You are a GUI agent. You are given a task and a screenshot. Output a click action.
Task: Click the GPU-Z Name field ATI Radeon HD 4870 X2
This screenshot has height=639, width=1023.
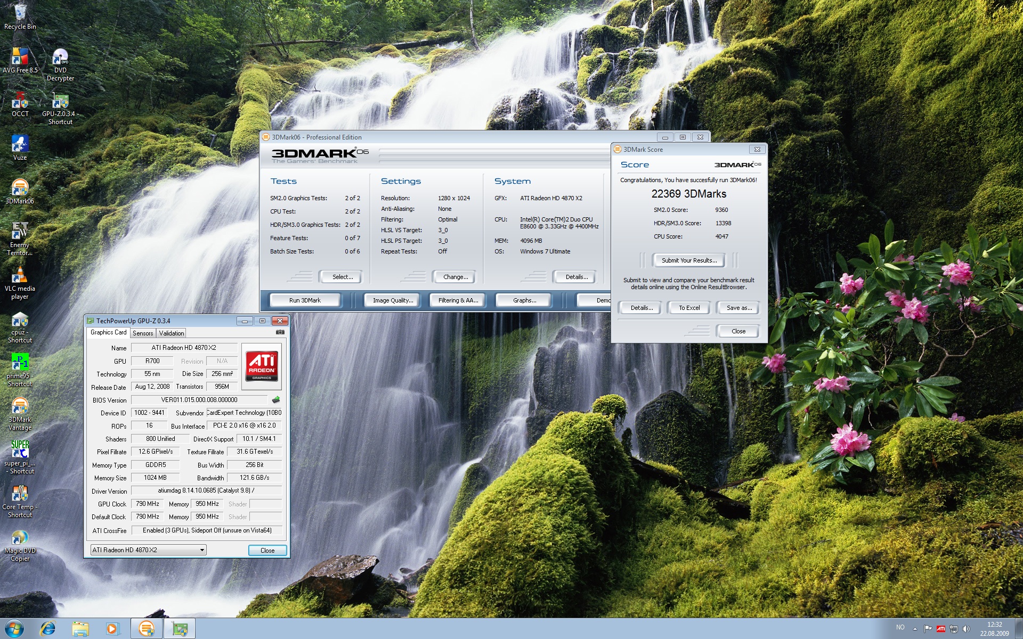[184, 348]
